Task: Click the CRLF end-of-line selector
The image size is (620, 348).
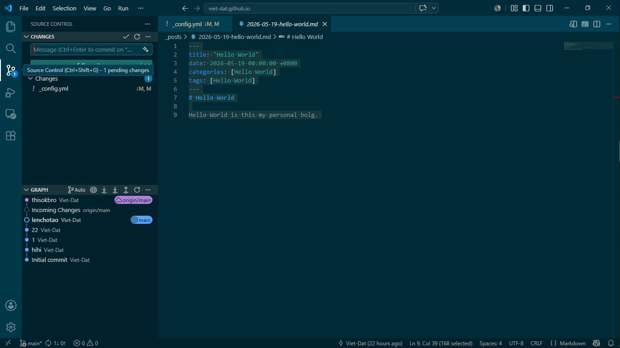Action: pos(536,343)
